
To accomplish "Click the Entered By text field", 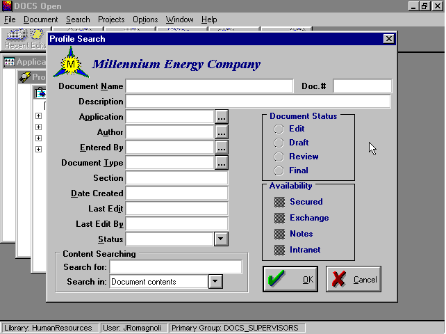I will (170, 148).
